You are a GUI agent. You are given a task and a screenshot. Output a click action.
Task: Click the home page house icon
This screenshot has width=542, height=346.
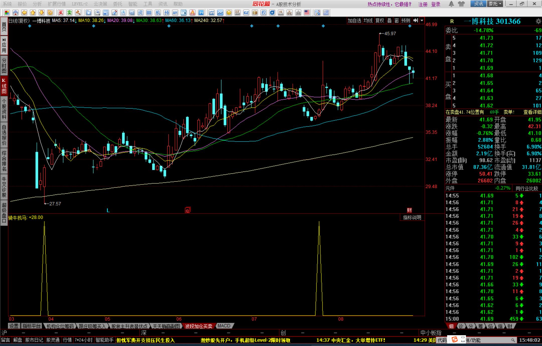(x=16, y=13)
